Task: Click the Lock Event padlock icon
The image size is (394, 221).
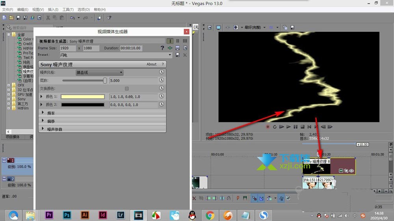Action: tap(229, 198)
